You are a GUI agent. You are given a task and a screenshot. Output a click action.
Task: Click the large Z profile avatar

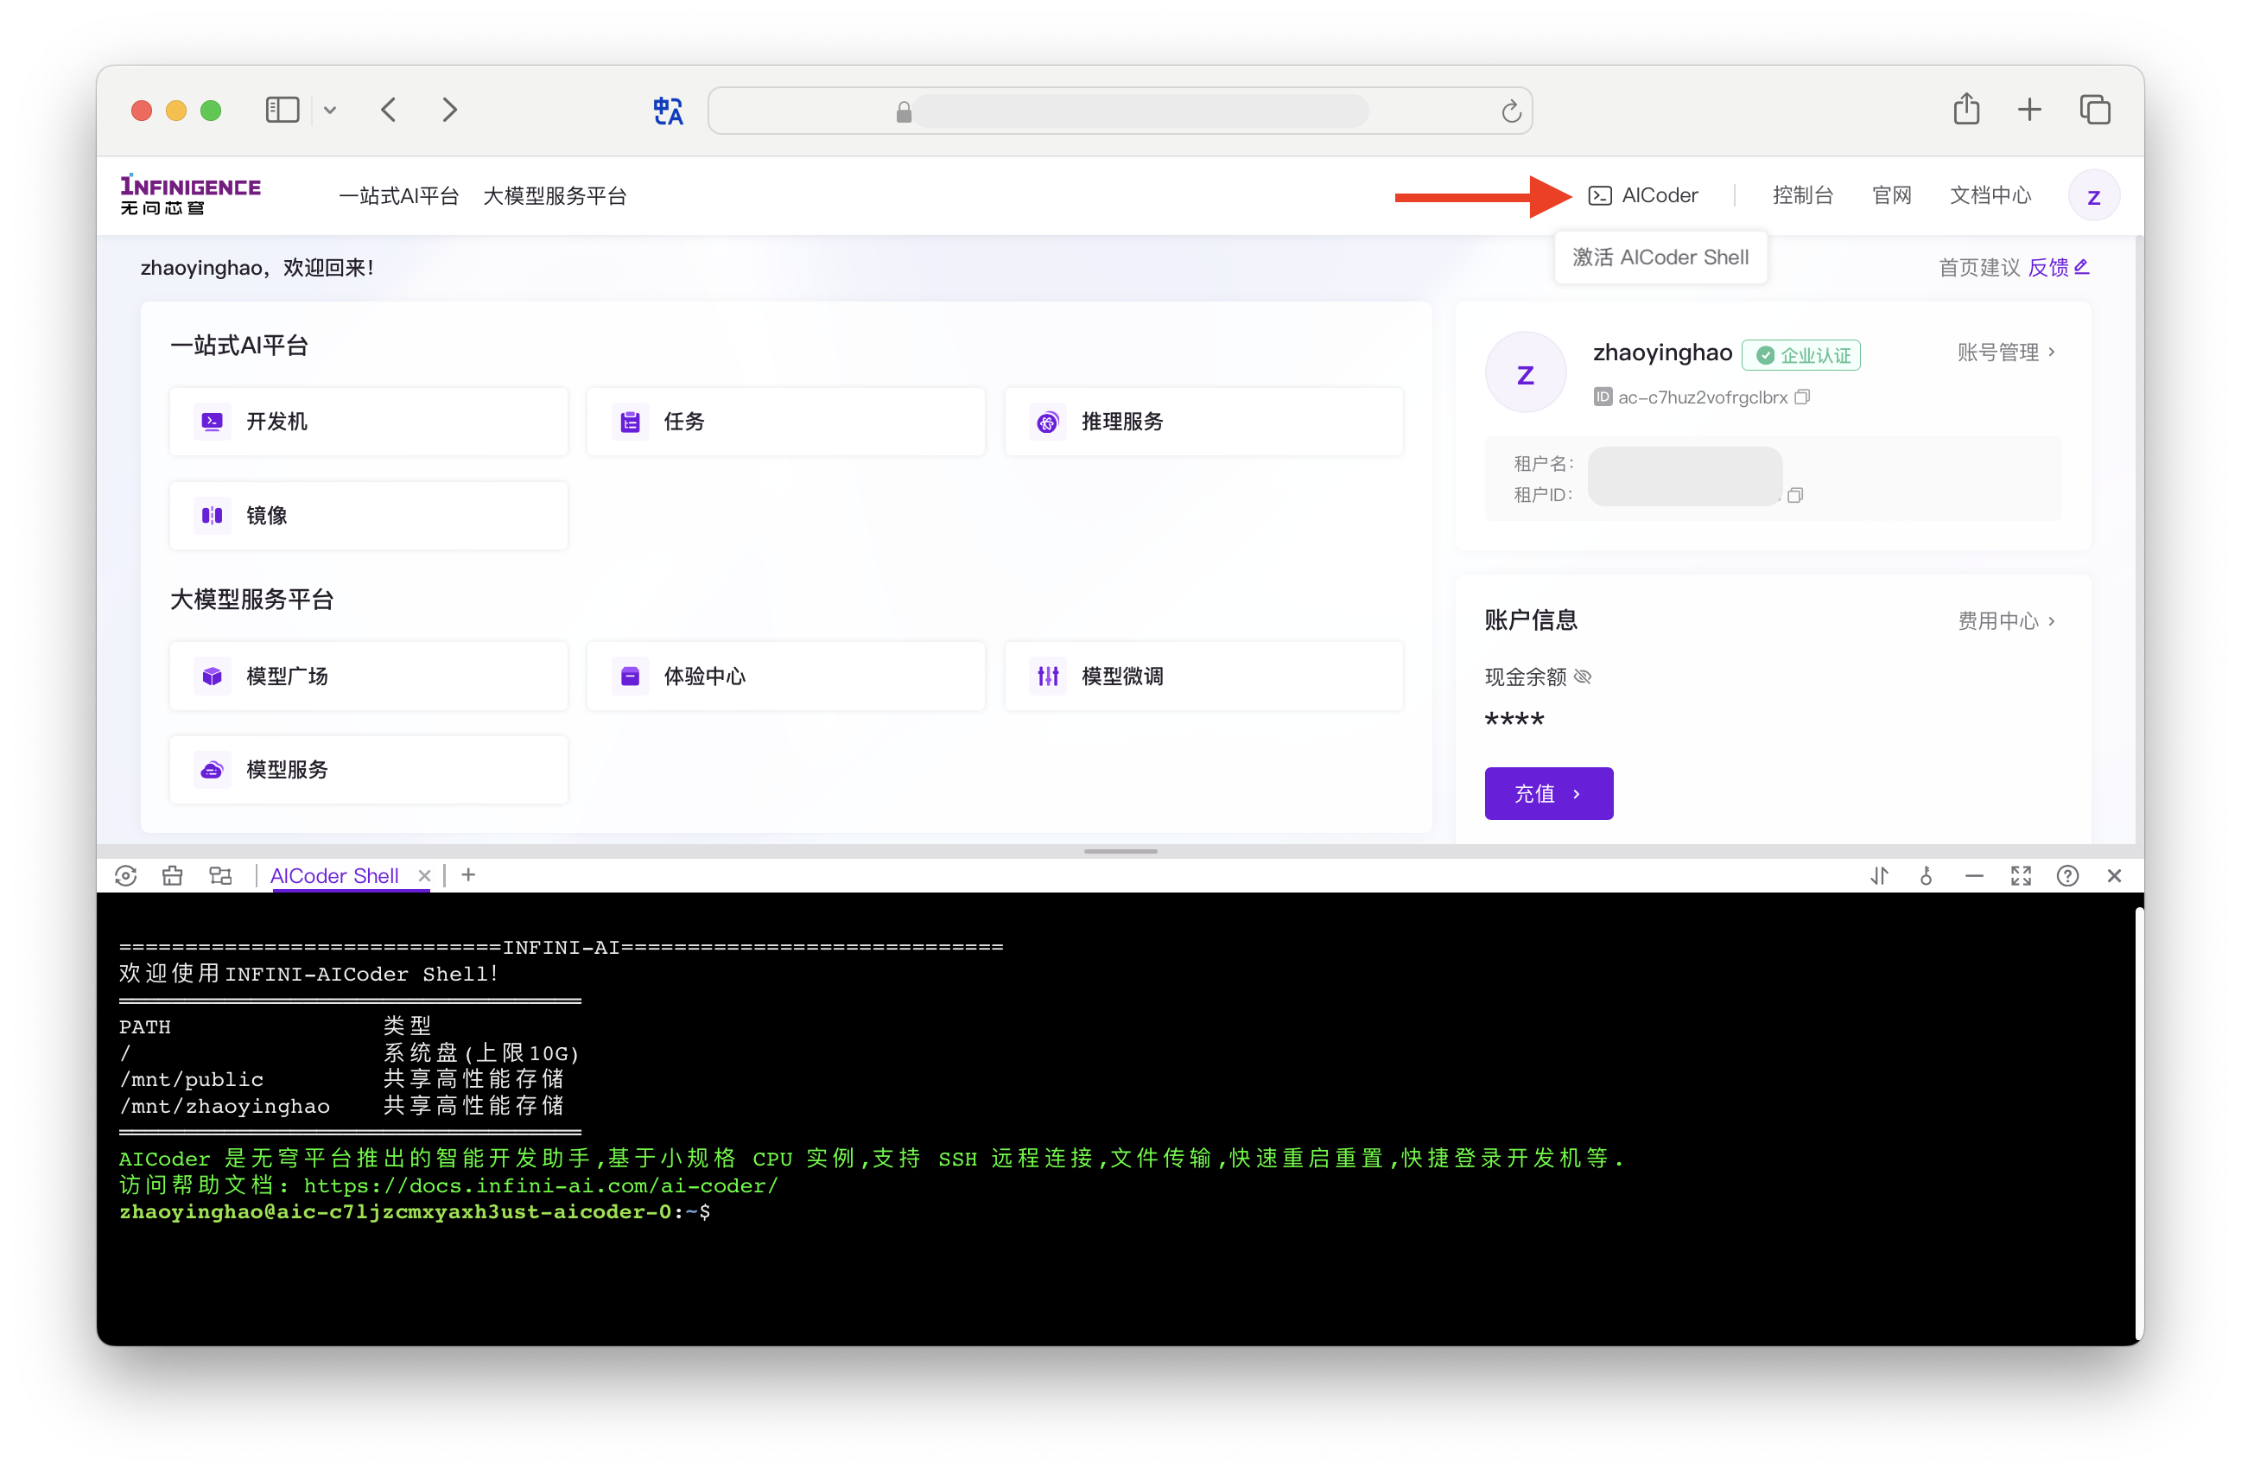[1526, 373]
